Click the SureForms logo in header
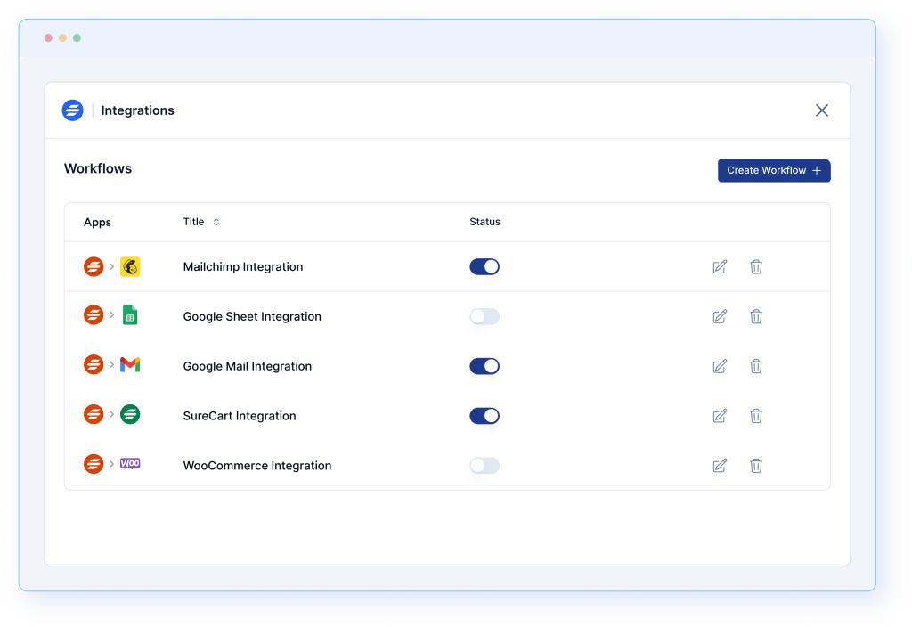The height and width of the screenshot is (627, 912). pyautogui.click(x=72, y=110)
